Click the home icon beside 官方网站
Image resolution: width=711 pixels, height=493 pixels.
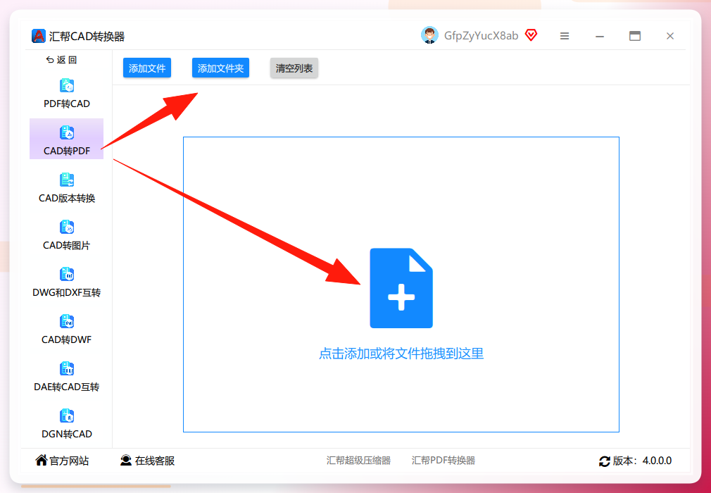42,461
